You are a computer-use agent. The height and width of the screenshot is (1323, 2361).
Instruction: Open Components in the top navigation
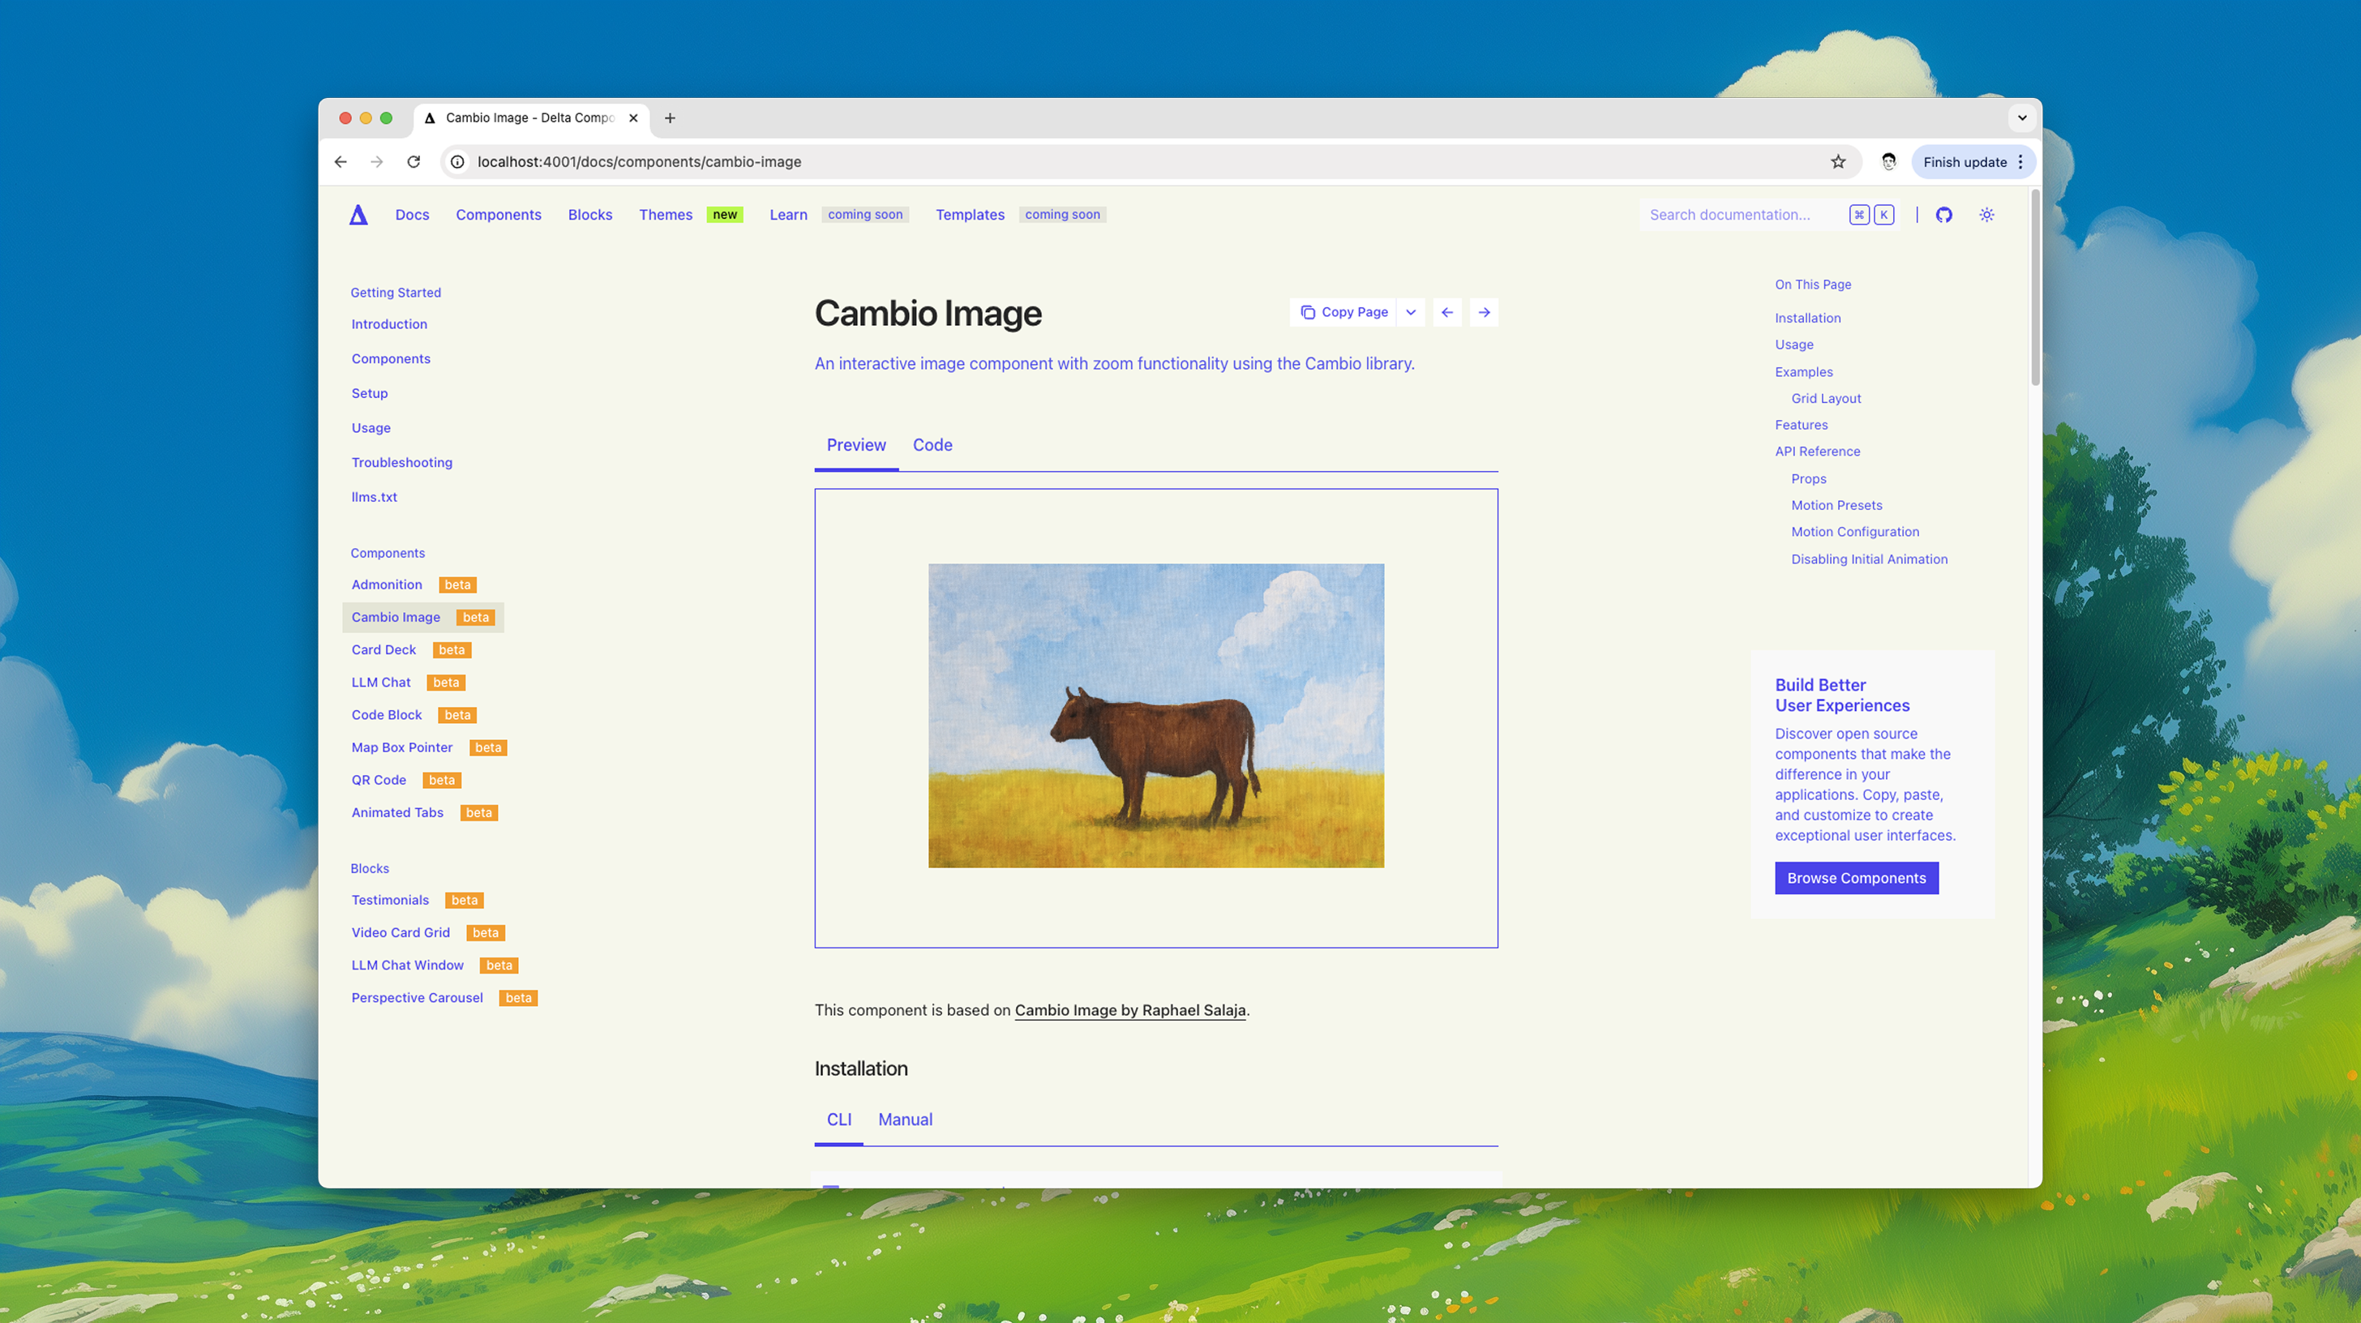click(499, 214)
